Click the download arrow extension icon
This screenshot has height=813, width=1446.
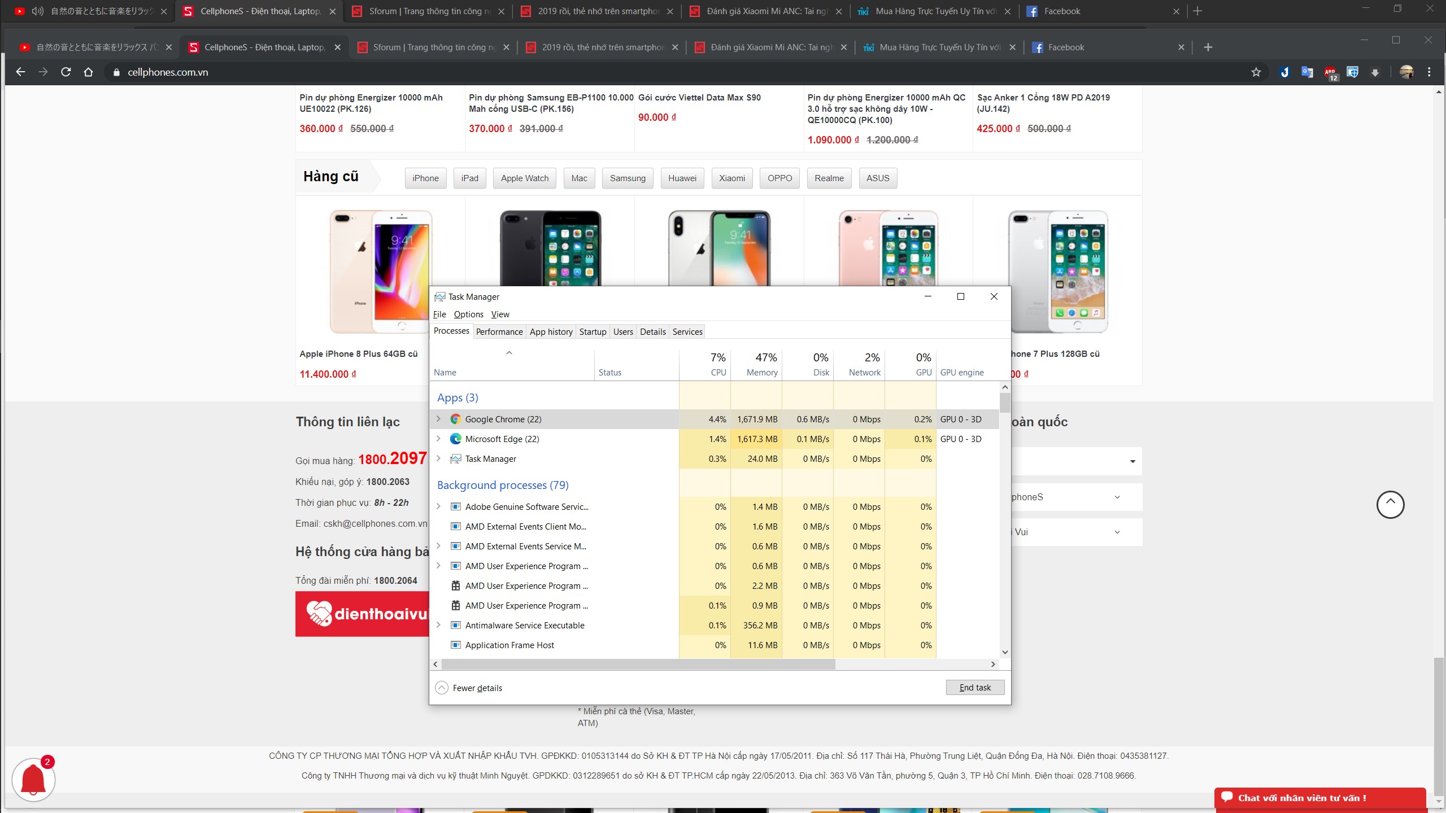coord(1375,72)
